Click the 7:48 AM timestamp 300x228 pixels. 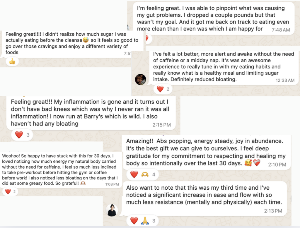281,30
